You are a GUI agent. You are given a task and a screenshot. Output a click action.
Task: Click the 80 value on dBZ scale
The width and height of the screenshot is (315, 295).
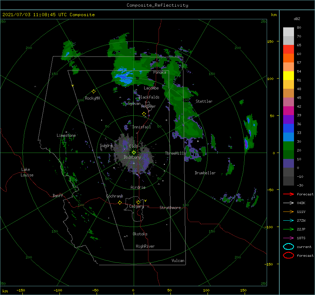point(299,28)
